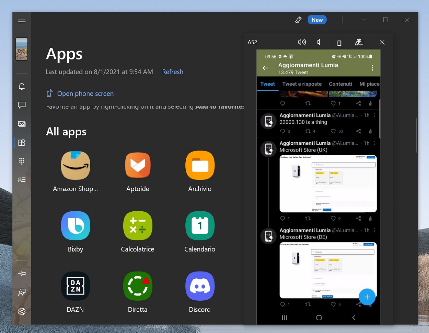The width and height of the screenshot is (429, 333).
Task: Open options menu for Microsoft Store (DE) tweet
Action: pyautogui.click(x=374, y=230)
